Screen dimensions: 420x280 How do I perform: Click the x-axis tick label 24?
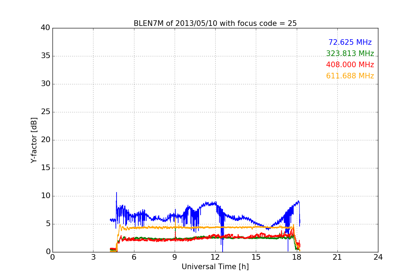click(378, 257)
